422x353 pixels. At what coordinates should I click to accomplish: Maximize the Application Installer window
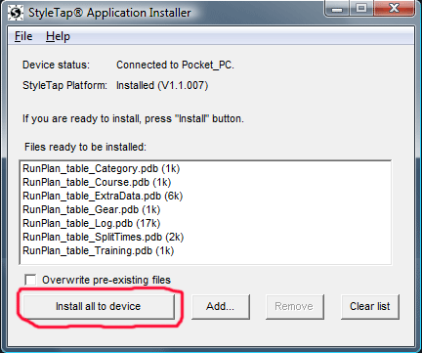click(361, 9)
